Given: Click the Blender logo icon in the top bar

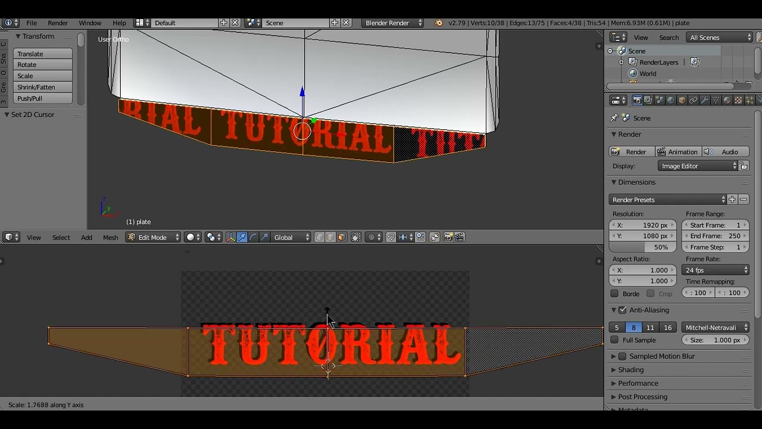Looking at the screenshot, I should 439,23.
